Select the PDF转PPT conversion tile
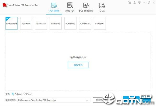This screenshot has width=156, height=106. (26, 23)
